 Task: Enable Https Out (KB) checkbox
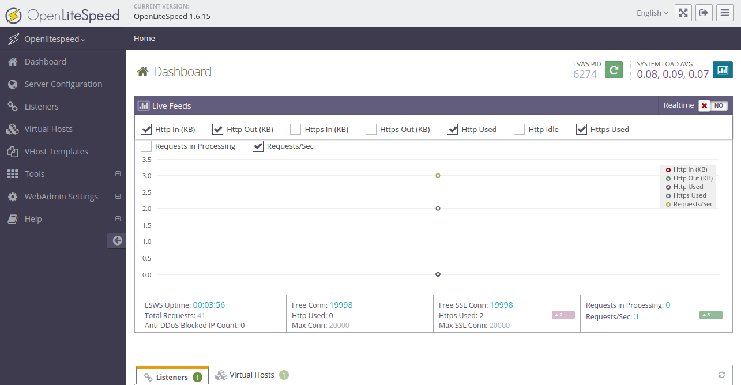[x=371, y=129]
